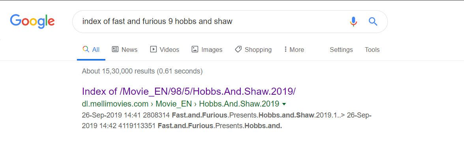The height and width of the screenshot is (147, 464).
Task: Click the newspaper icon beside News
Action: (115, 50)
